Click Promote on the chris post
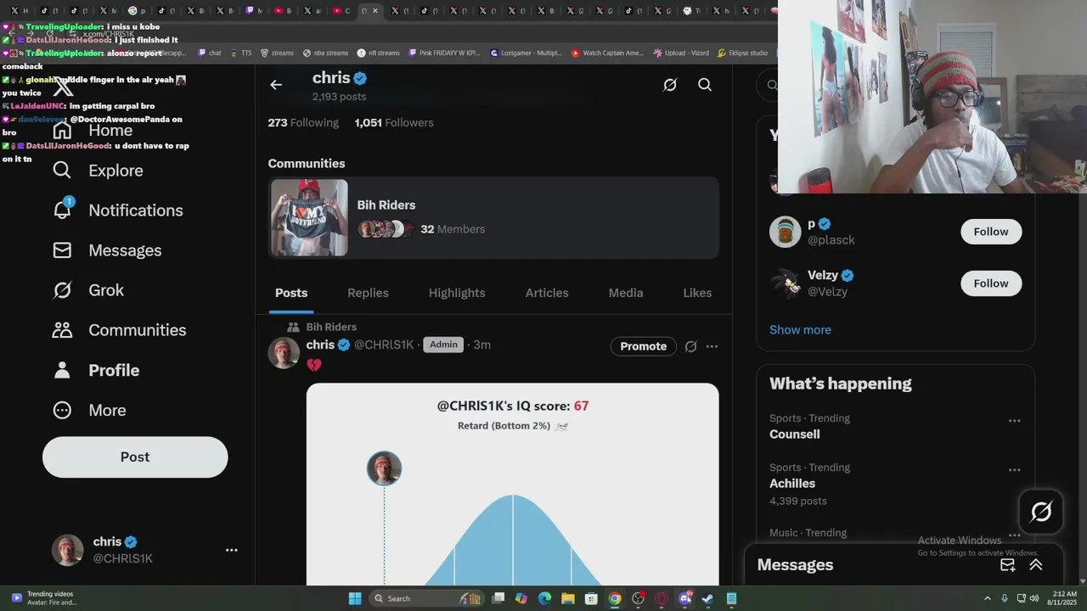 (644, 346)
